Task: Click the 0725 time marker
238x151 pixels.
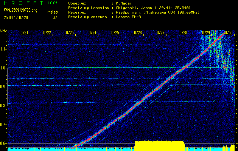Action: coord(115,33)
